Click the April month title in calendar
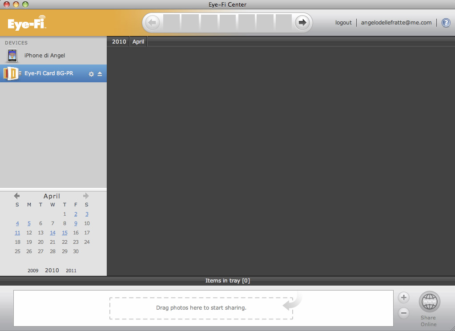 point(52,196)
